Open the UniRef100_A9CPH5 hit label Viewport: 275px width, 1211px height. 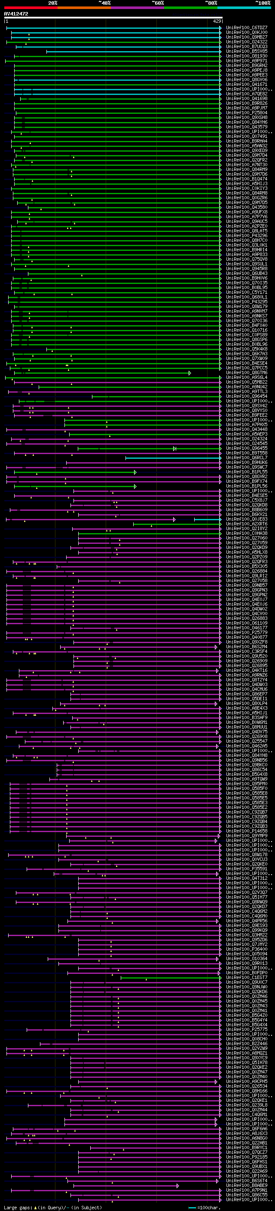247,1081
